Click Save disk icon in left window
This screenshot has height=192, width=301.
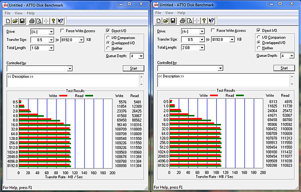click(22, 21)
